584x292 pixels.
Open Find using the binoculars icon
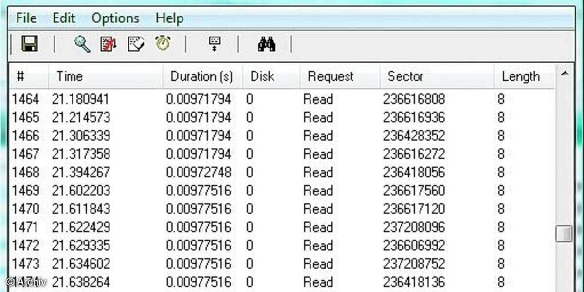(267, 44)
